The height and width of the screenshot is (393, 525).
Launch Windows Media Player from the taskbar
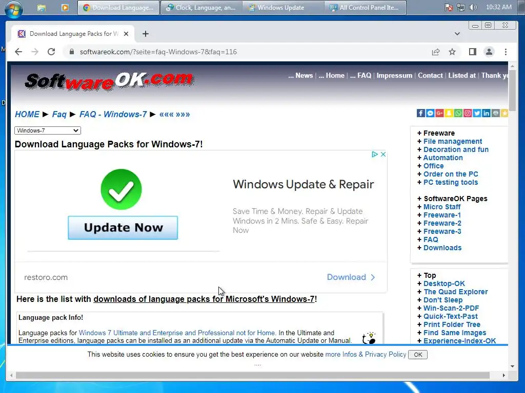(65, 8)
